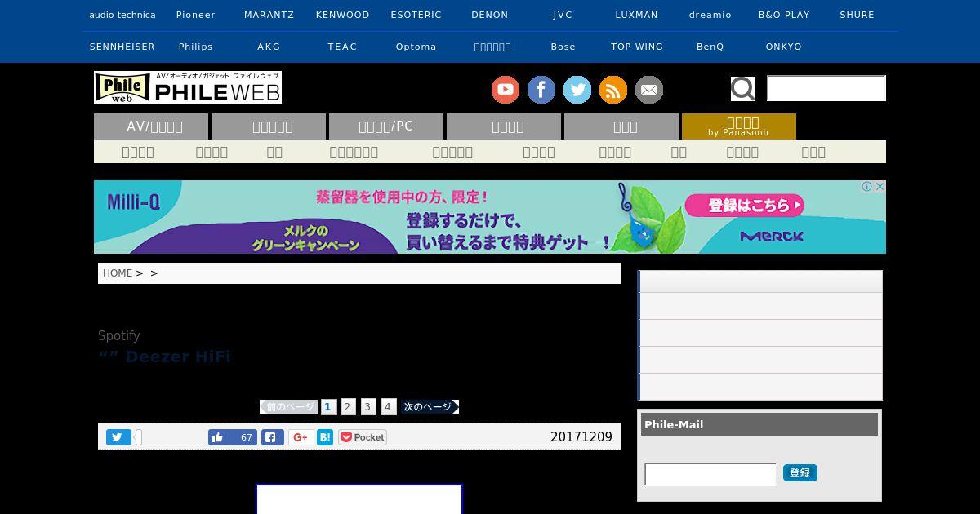Screen dimensions: 980x514
Task: Click the Deezer HiFi article headline
Action: click(x=164, y=357)
